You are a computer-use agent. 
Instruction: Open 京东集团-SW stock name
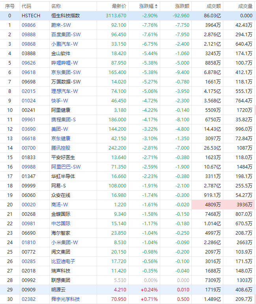tap(66, 72)
